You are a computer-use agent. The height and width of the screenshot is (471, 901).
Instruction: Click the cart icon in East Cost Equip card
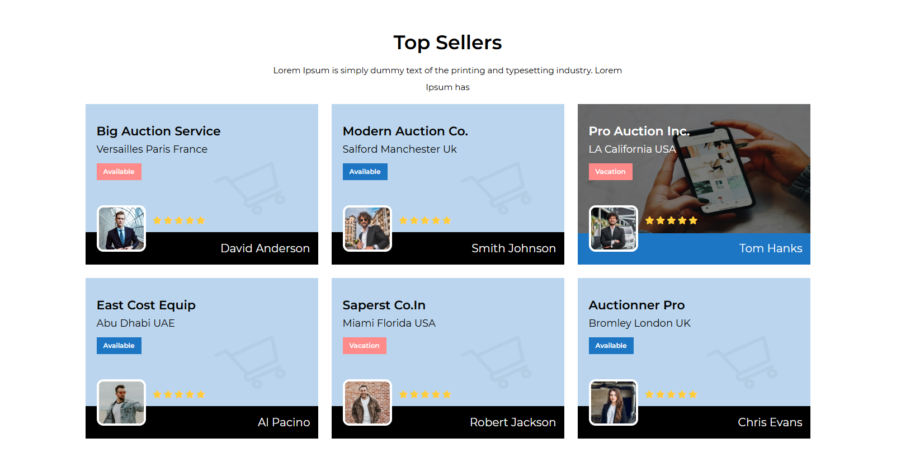tap(252, 361)
